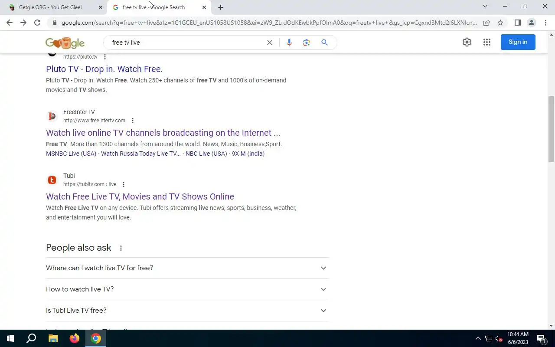Click the page vertical scrollbar thumb
555x347 pixels.
pyautogui.click(x=552, y=129)
